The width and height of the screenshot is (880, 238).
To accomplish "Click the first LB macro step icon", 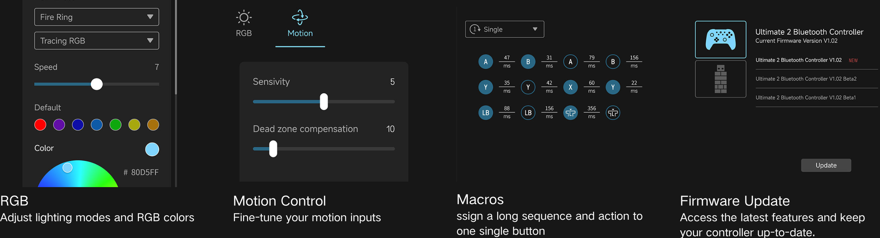I will point(485,113).
